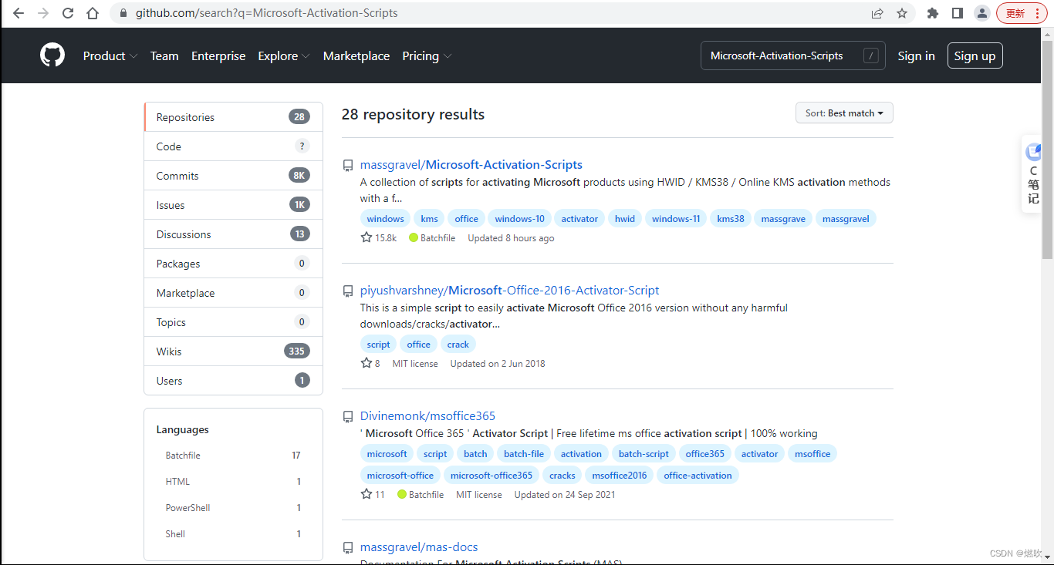
Task: Open Divinemonk/msoffice365 repository link
Action: tap(427, 416)
